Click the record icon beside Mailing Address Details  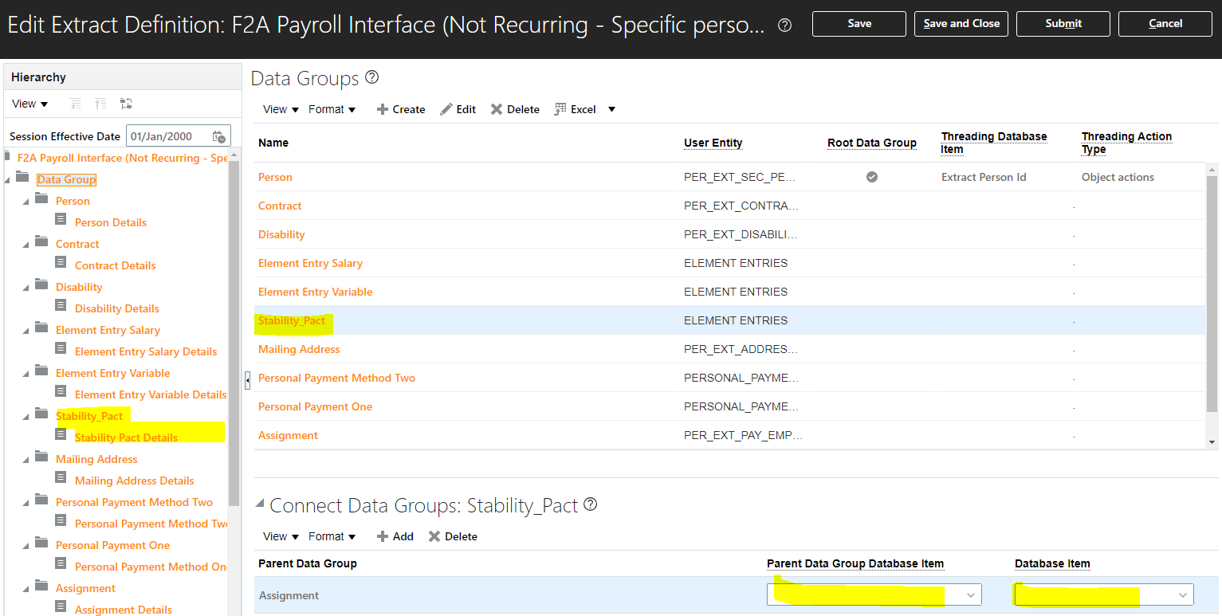pos(61,477)
